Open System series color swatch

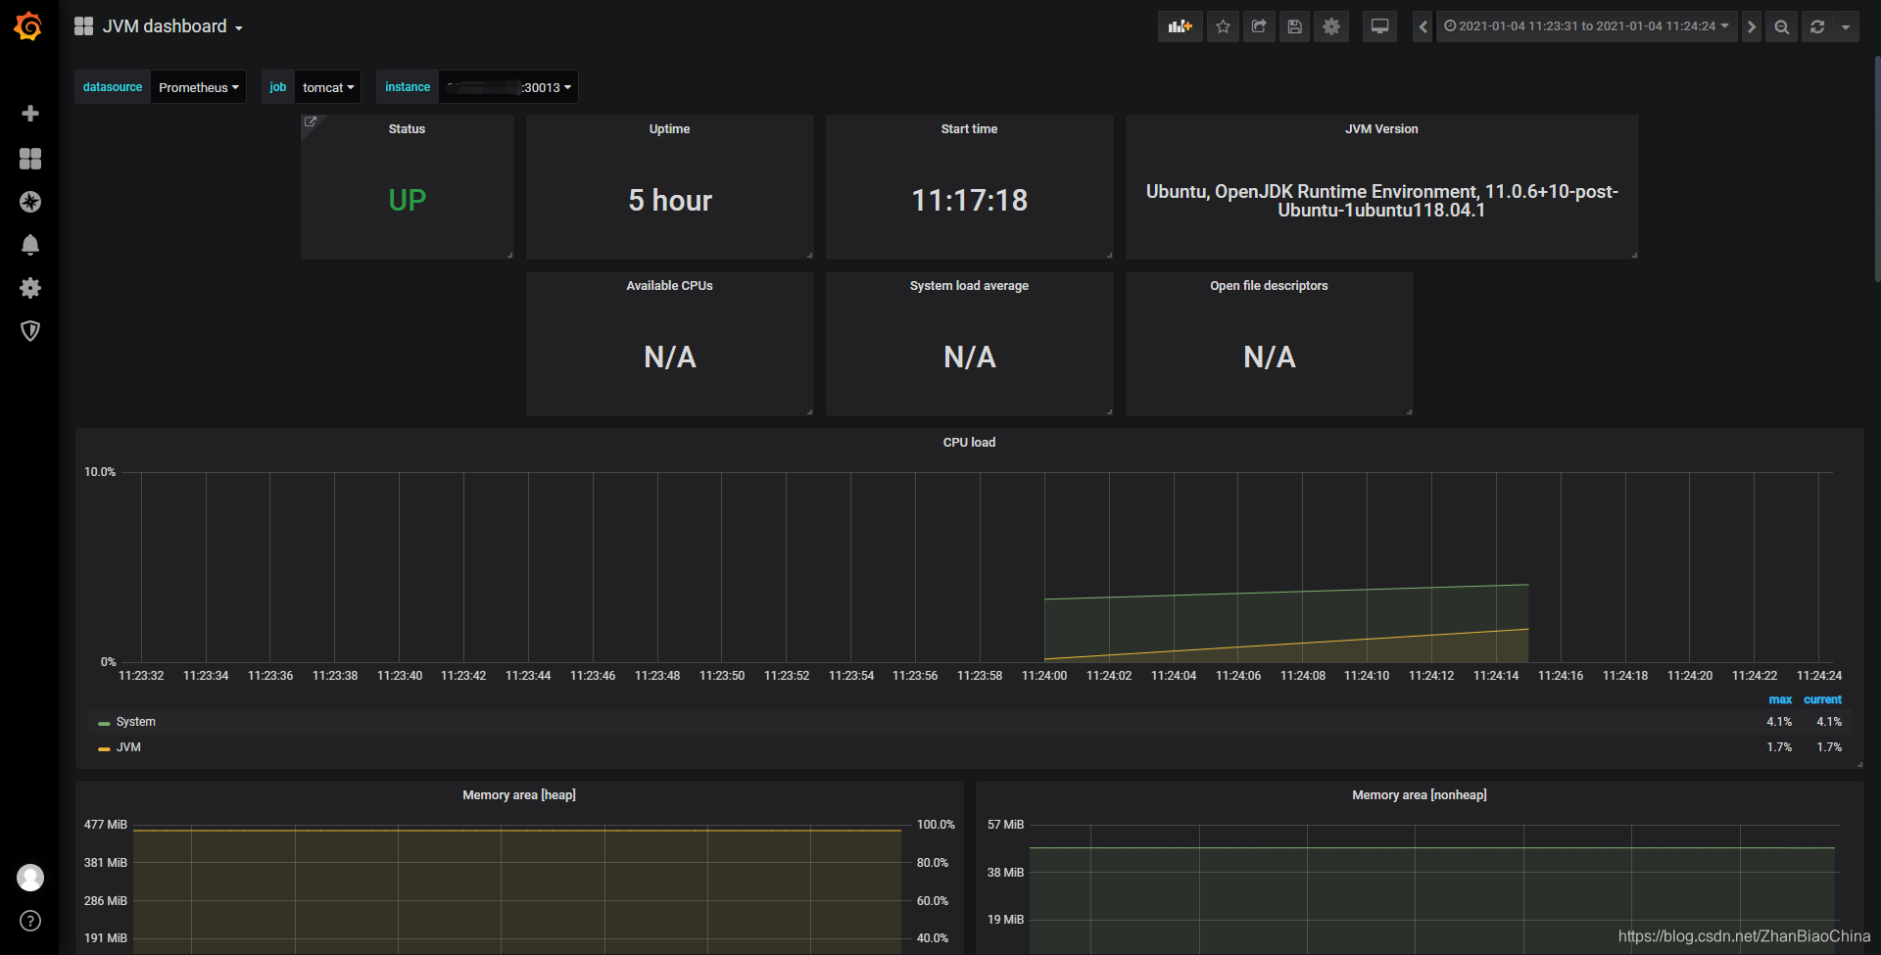click(x=104, y=723)
